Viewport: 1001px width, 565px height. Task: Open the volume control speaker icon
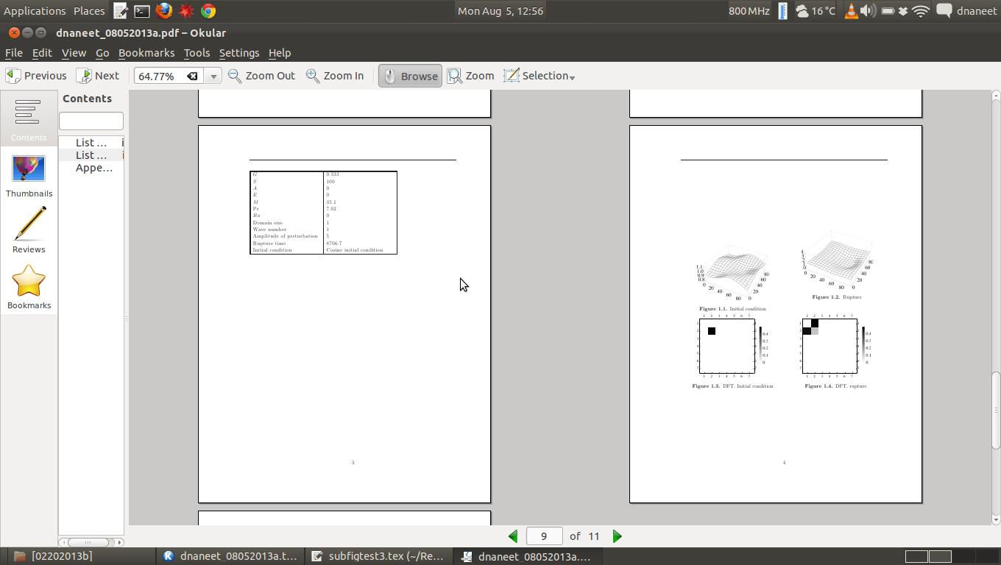pos(869,11)
